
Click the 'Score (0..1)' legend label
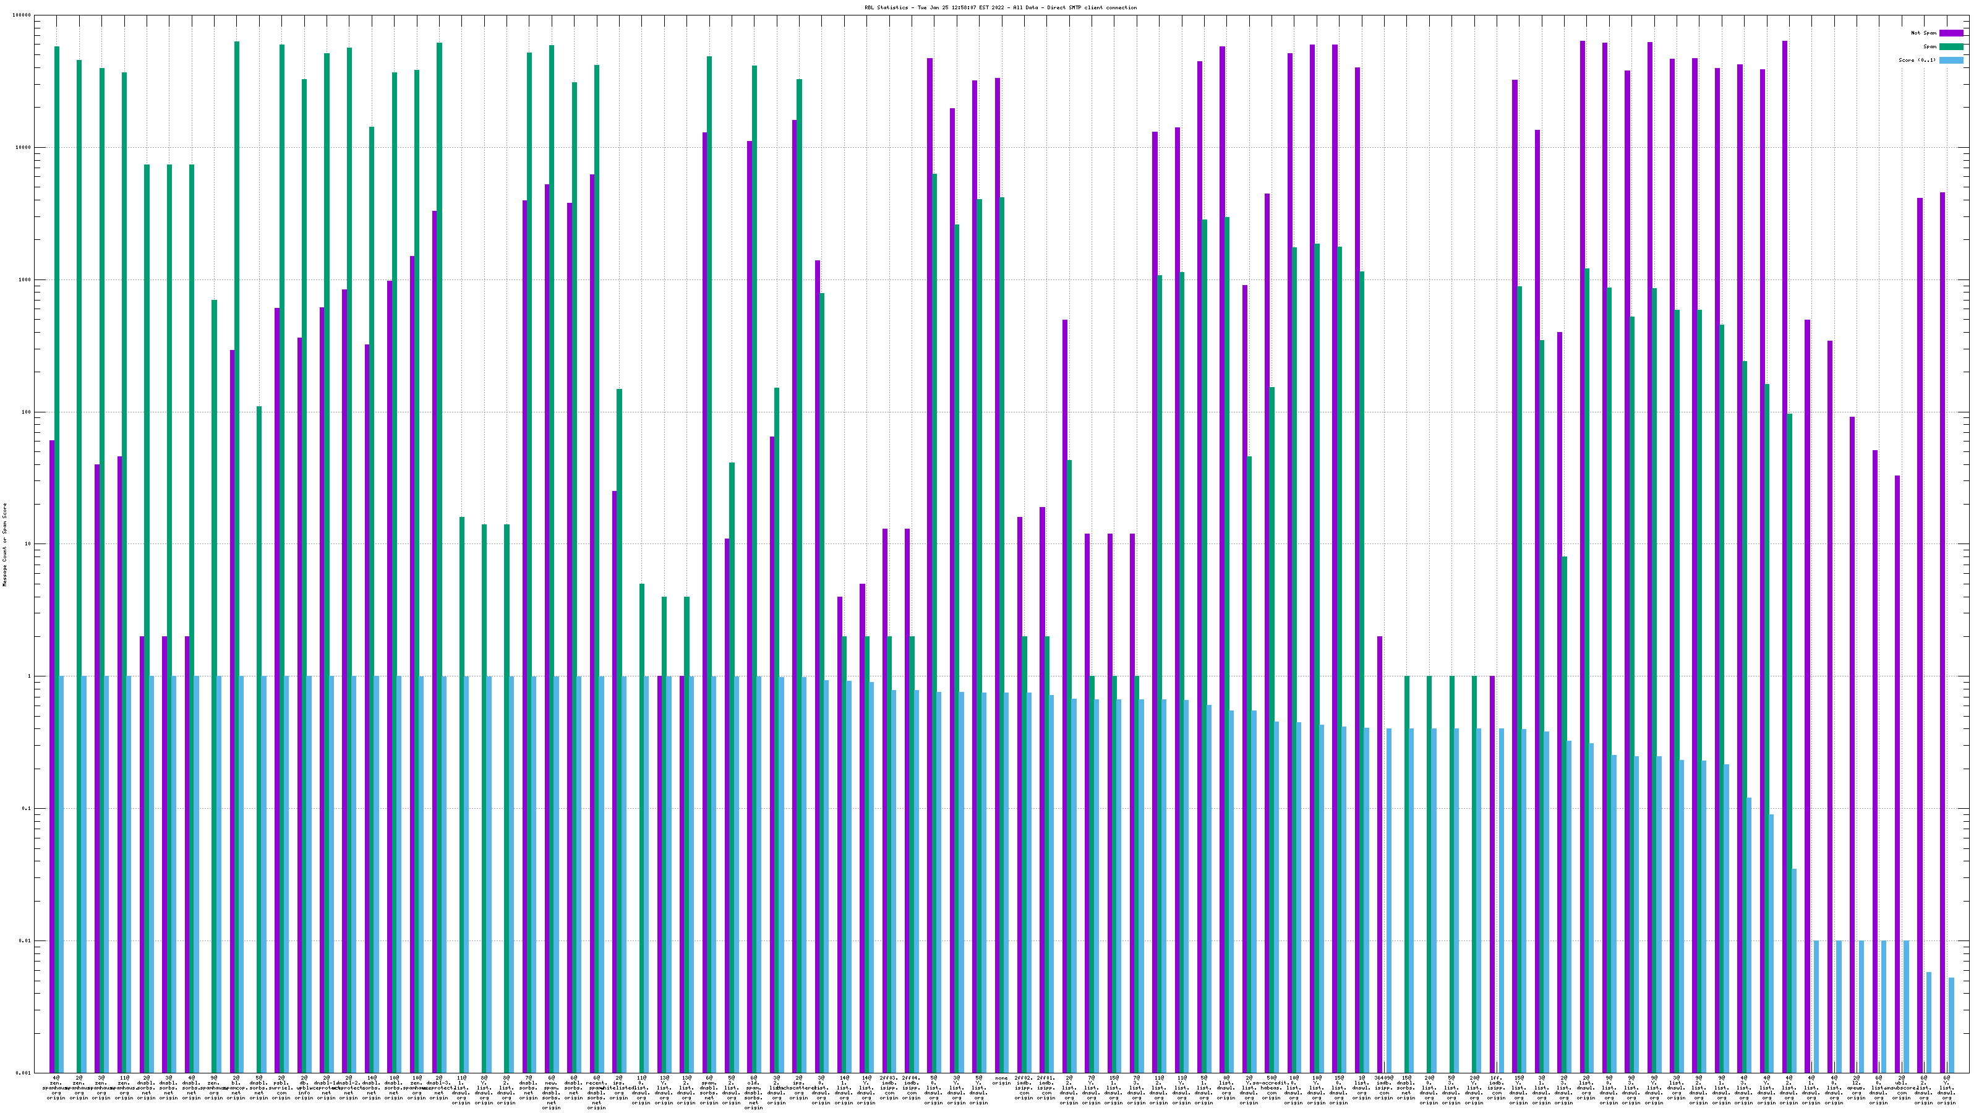[x=1917, y=60]
